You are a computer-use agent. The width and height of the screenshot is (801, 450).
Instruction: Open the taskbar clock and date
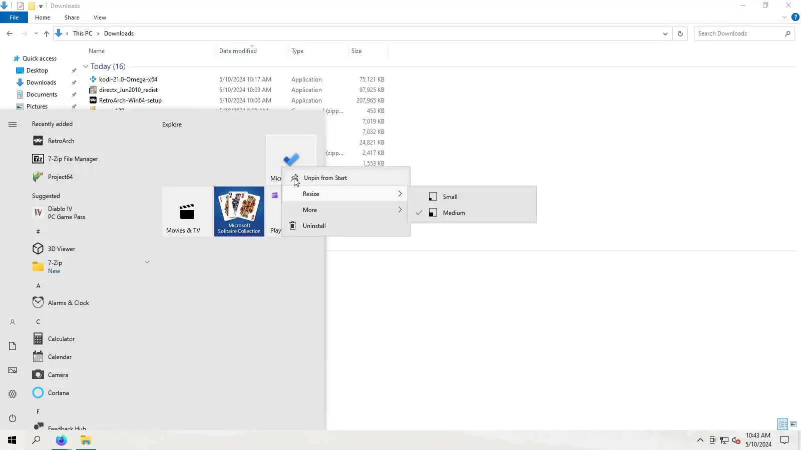758,440
